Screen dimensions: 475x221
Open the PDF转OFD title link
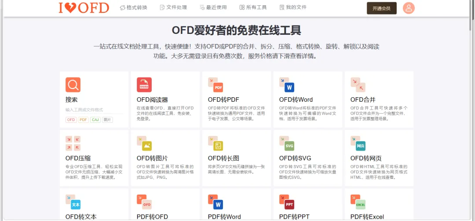point(152,217)
